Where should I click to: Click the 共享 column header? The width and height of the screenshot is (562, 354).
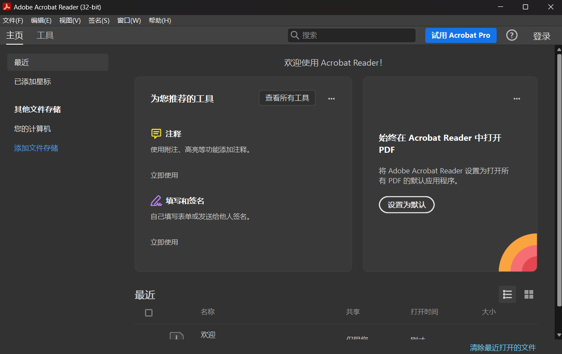click(353, 312)
